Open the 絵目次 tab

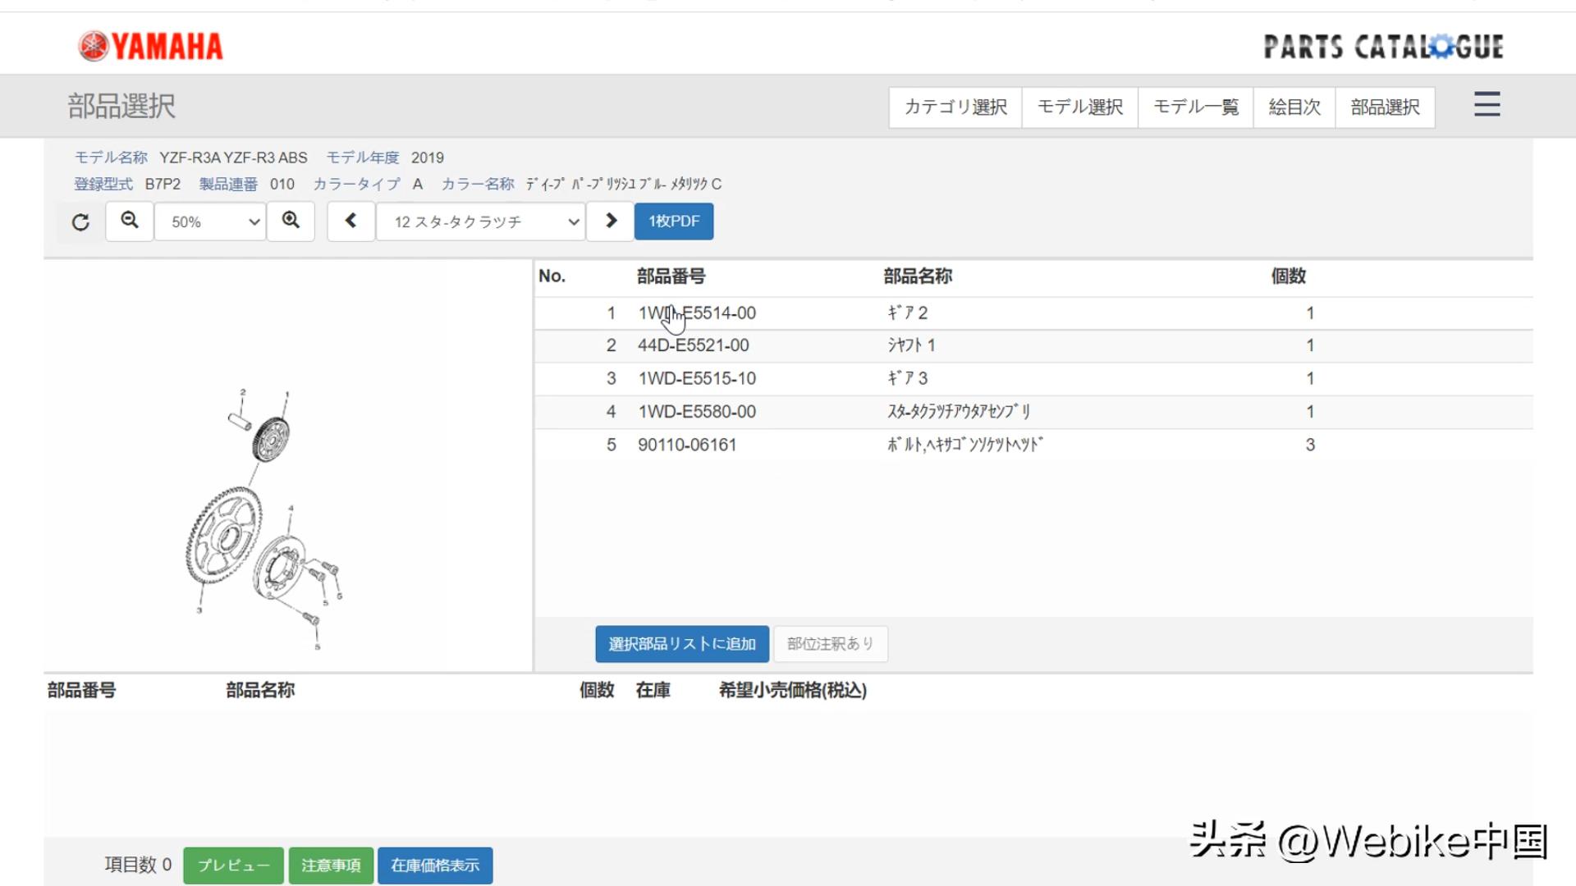pyautogui.click(x=1293, y=107)
